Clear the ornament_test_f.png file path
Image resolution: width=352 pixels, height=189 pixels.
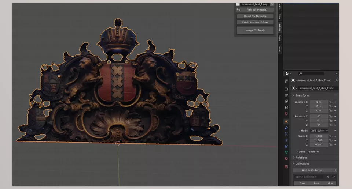[x=272, y=4]
